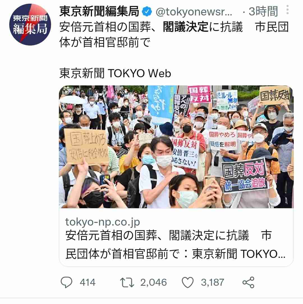Click the truncated card title line ending TOKYO...
This screenshot has width=303, height=304.
(x=175, y=254)
